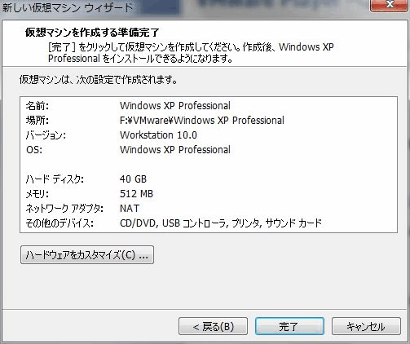410x344 pixels.
Task: Click the window title 新しい仮想マシン ウィザード
Action: 68,7
